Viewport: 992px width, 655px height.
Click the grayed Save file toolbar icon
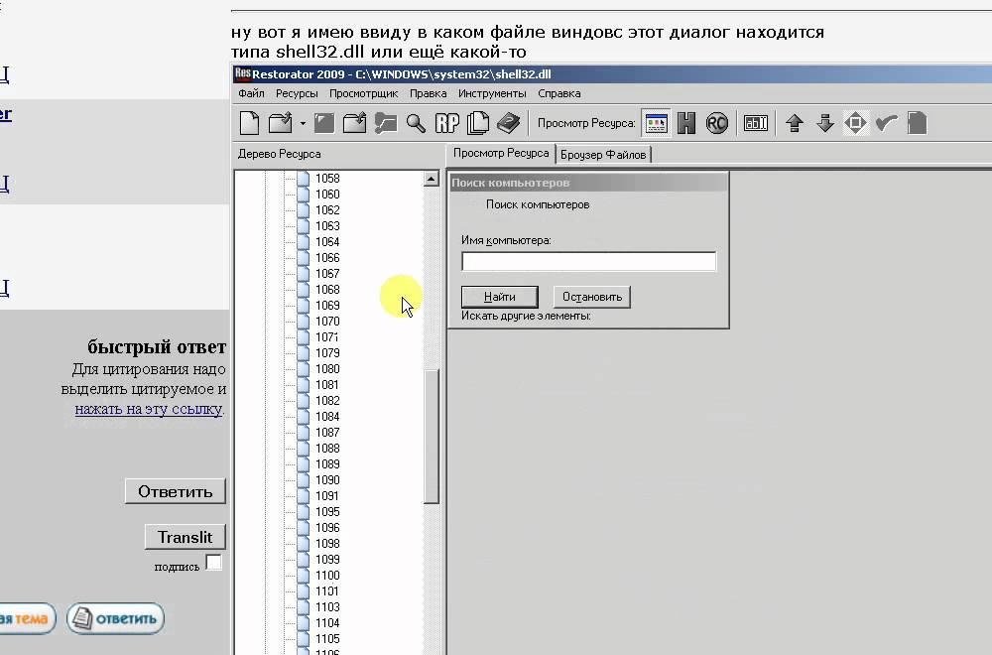324,123
